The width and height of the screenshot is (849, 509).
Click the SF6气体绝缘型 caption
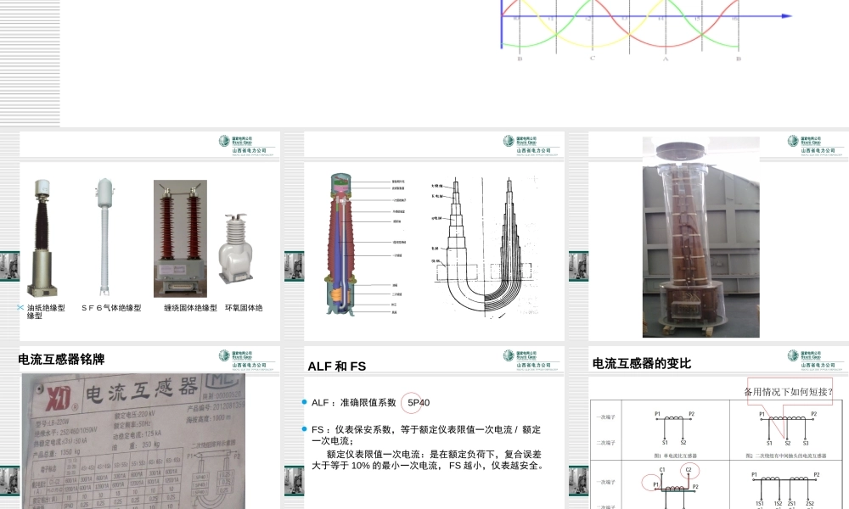111,308
